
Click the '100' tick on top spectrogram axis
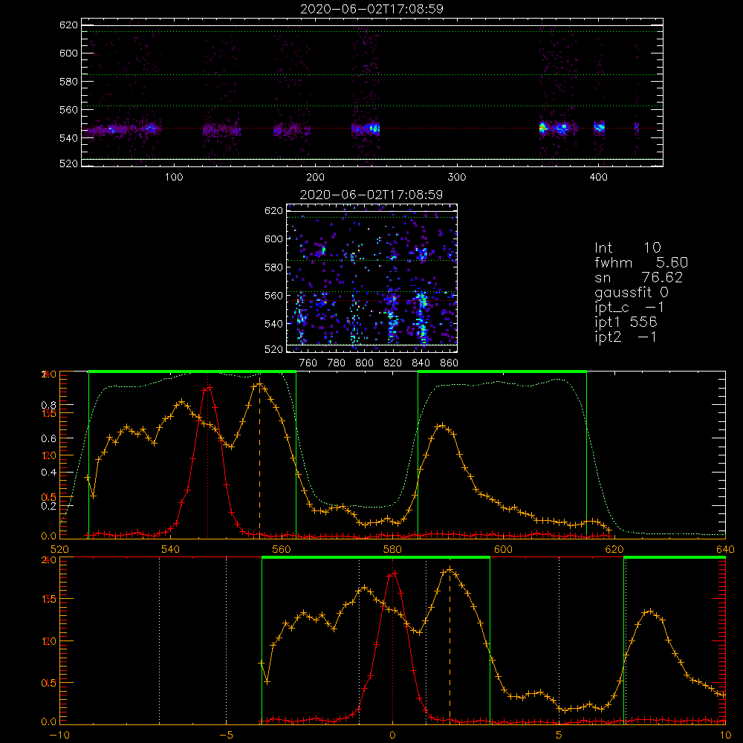tap(174, 178)
